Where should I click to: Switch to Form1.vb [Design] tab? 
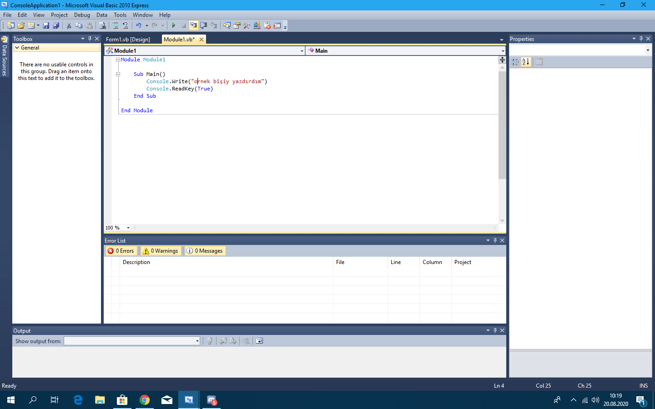tap(128, 40)
